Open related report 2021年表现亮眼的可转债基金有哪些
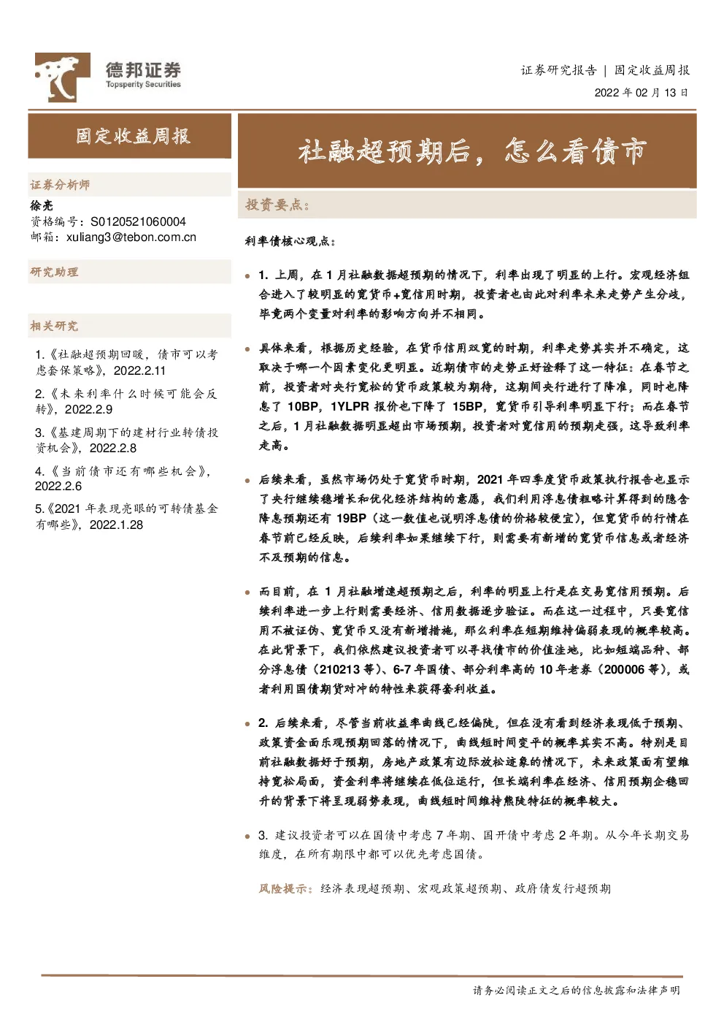Screen dimensions: 724x1025 click(x=126, y=517)
